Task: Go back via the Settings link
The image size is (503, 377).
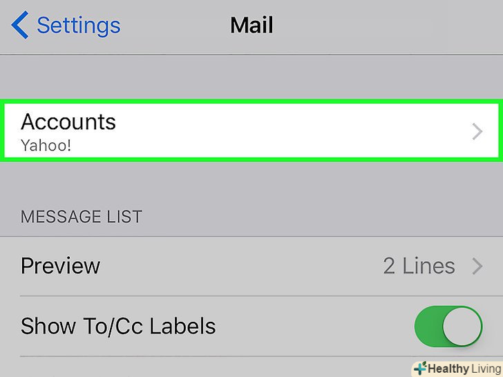Action: point(78,26)
